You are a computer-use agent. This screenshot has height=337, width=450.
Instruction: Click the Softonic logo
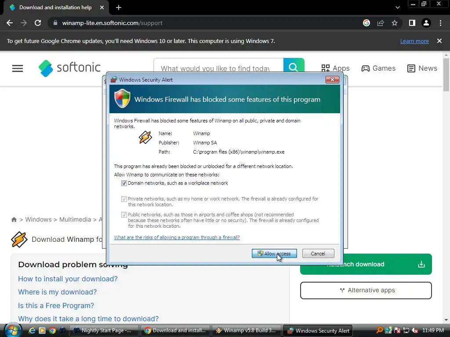tap(69, 68)
